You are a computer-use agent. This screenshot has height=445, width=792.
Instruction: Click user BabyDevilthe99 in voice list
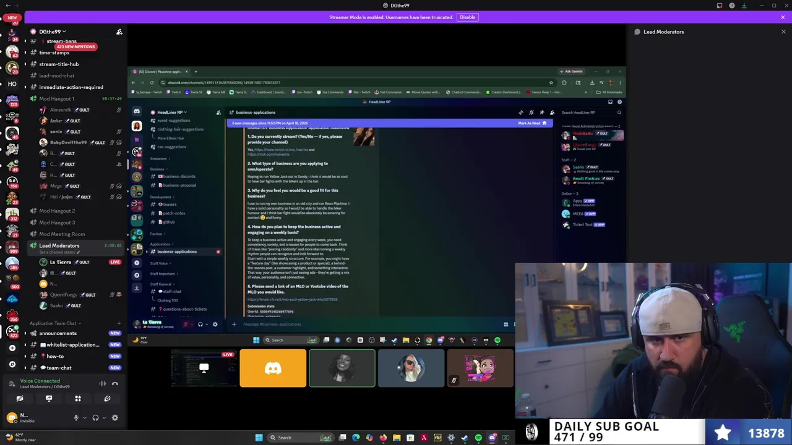pos(69,143)
